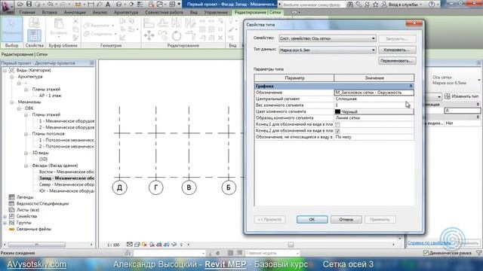Click the help question mark icon

[x=432, y=5]
